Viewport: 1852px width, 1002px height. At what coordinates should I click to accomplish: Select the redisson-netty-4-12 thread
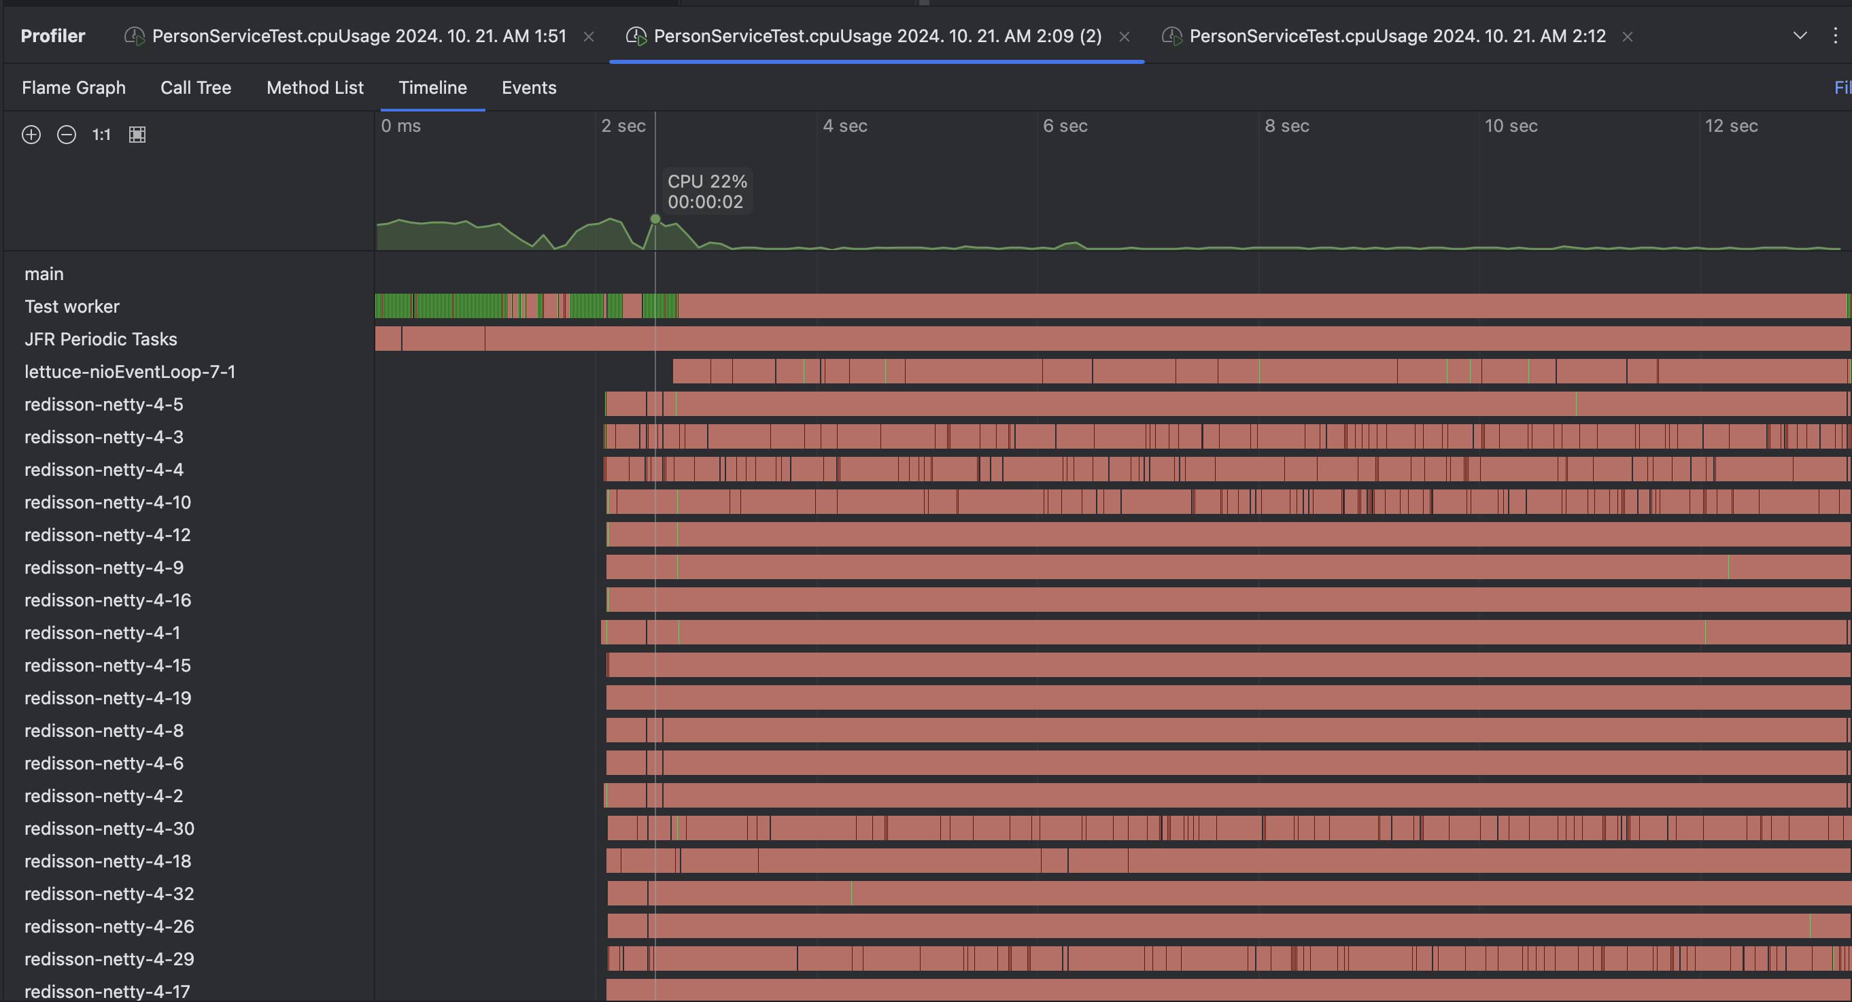pyautogui.click(x=108, y=535)
